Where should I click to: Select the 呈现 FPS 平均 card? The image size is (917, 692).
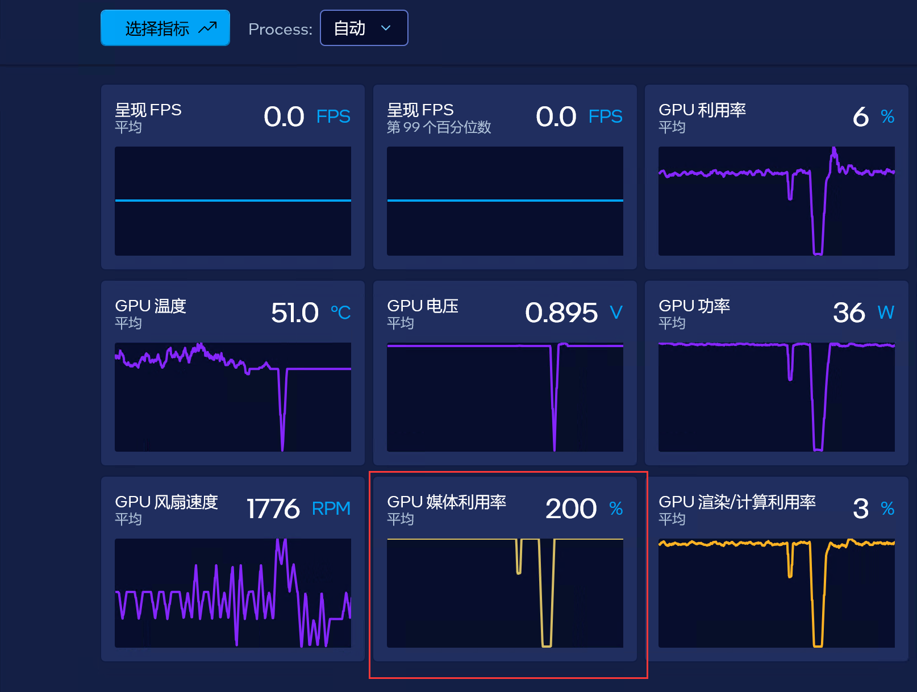click(233, 177)
